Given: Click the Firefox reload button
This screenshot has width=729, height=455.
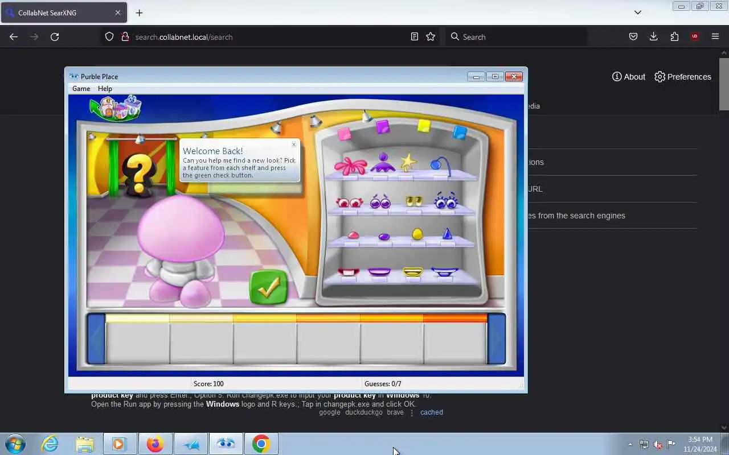Looking at the screenshot, I should [x=55, y=37].
